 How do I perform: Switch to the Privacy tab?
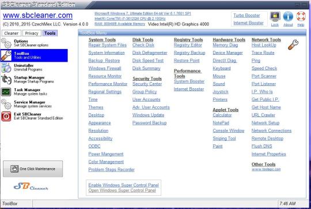(32, 33)
